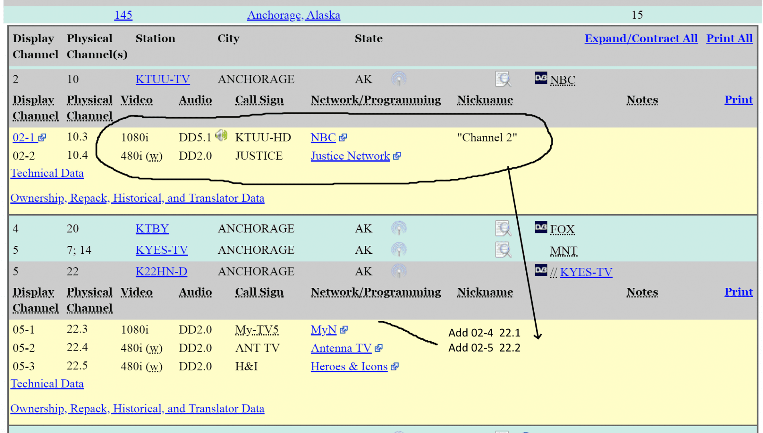Open the 02-1 display channel link
Viewport: 763px width, 433px height.
pyautogui.click(x=24, y=138)
